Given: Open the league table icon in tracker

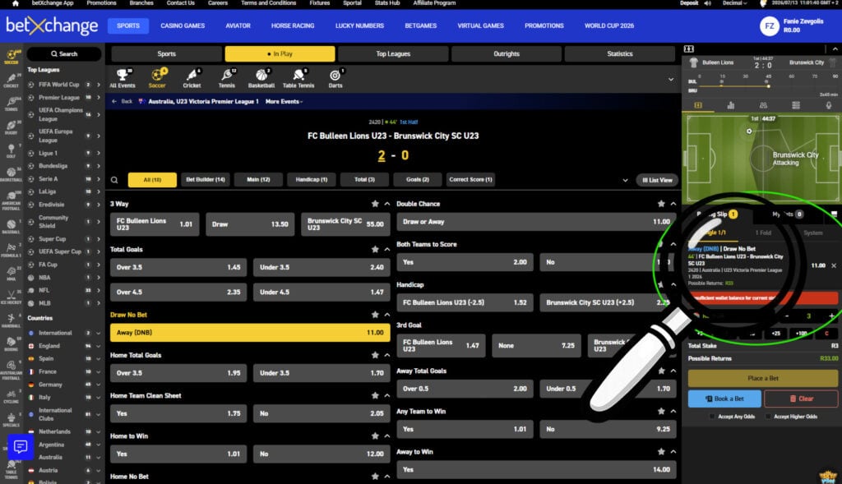Looking at the screenshot, I should tap(796, 105).
